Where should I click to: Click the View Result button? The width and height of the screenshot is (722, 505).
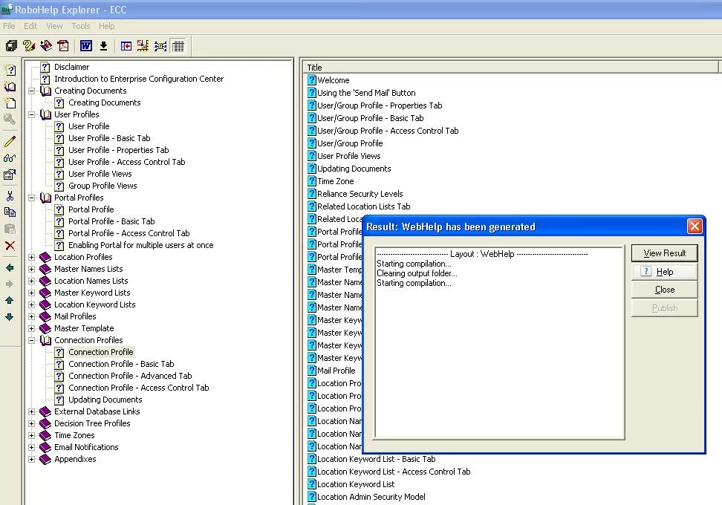click(x=665, y=253)
